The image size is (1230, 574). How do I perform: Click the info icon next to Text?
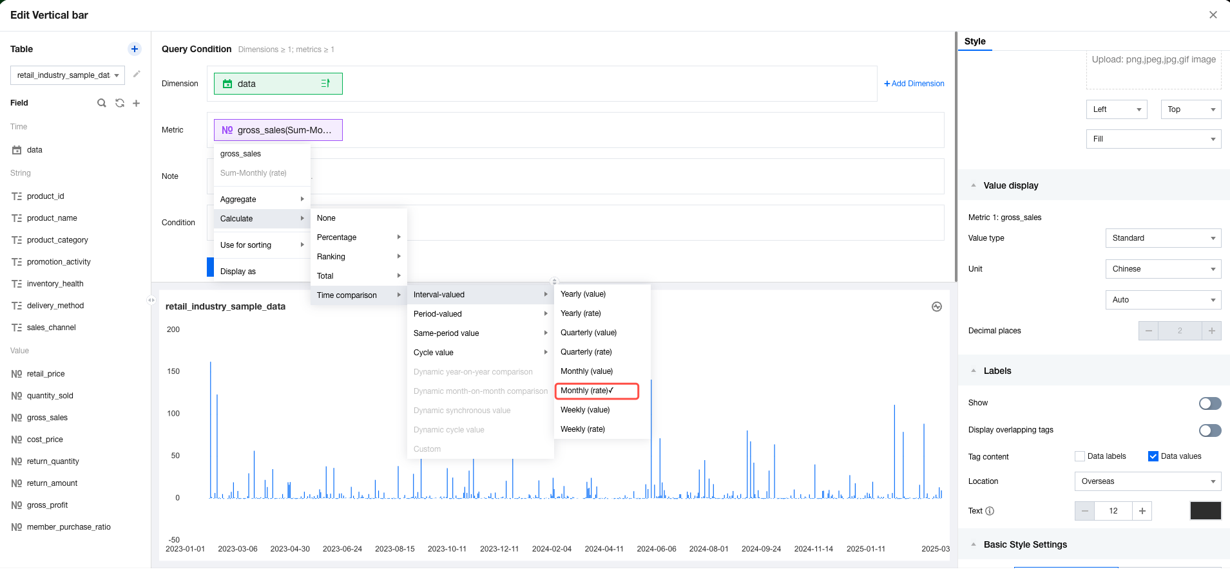pos(990,511)
